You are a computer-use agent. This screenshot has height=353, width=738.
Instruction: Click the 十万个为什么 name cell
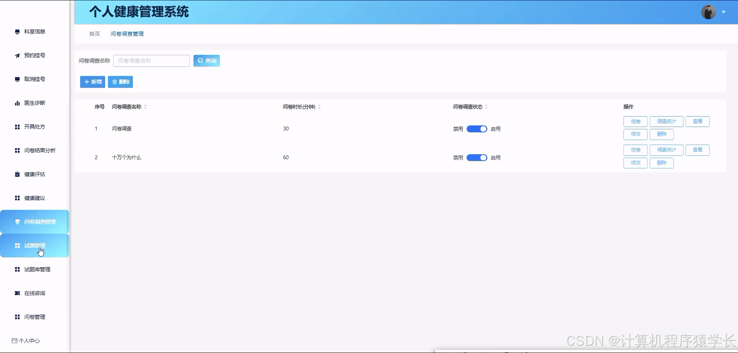pos(127,158)
